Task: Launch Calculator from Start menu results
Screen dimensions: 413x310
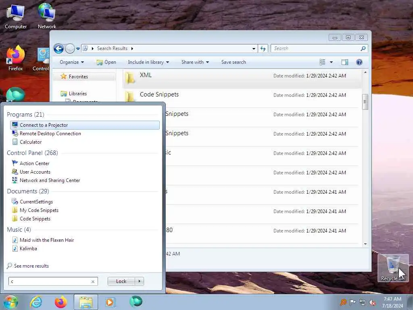Action: 85,142
